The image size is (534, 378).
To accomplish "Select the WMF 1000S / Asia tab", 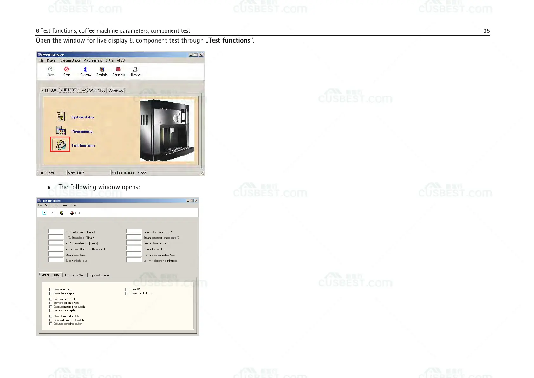I will pos(73,90).
